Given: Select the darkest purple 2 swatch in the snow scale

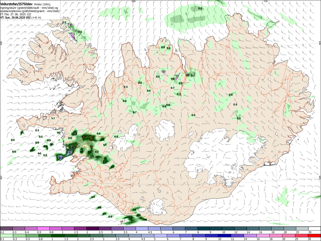Looking at the screenshot, I should click(x=93, y=229).
